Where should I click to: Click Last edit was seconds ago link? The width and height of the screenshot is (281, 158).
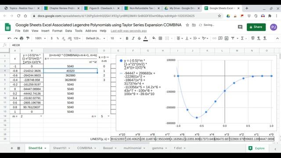click(x=129, y=31)
